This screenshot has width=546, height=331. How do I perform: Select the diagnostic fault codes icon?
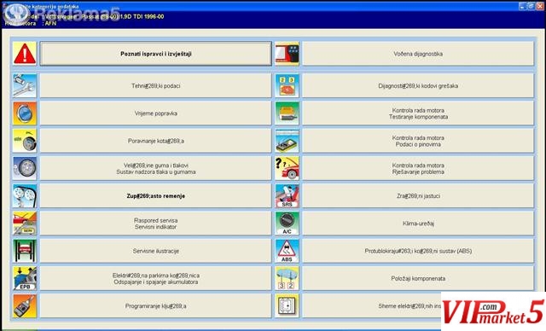287,85
